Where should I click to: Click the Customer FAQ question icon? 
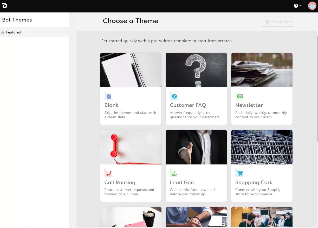pos(174,96)
